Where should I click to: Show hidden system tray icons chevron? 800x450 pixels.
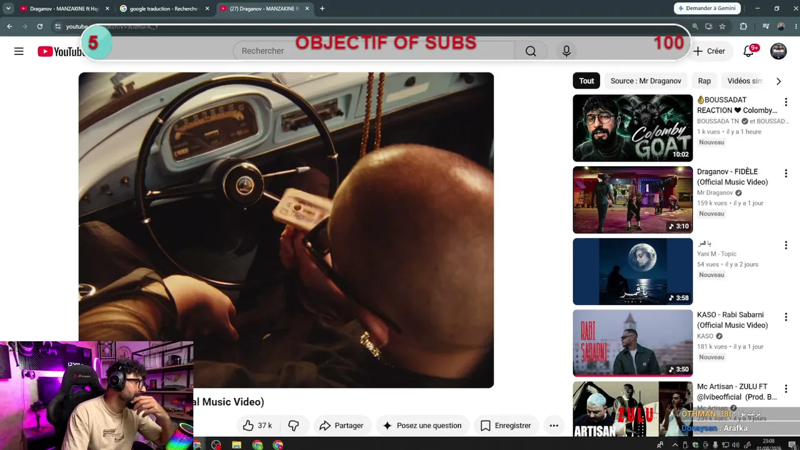[675, 445]
